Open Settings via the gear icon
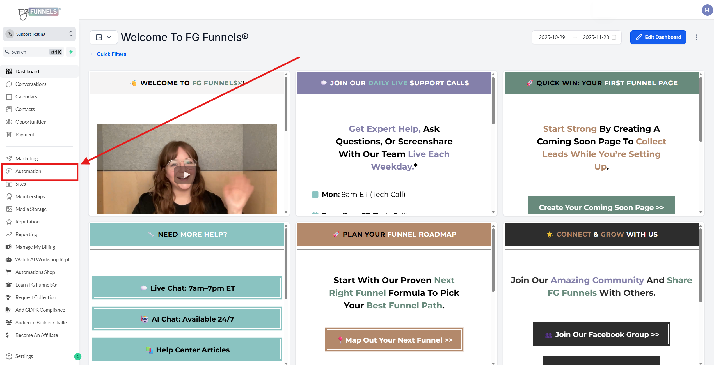Screen dimensions: 714x365 pyautogui.click(x=9, y=356)
